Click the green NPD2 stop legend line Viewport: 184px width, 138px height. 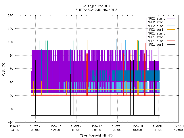[x=171, y=22]
